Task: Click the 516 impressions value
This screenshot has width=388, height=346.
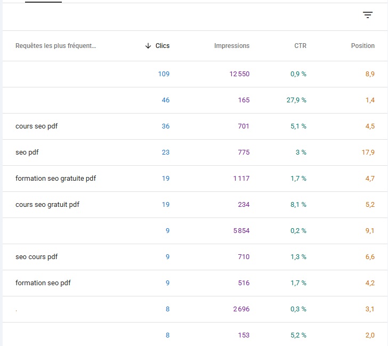Action: pos(244,283)
